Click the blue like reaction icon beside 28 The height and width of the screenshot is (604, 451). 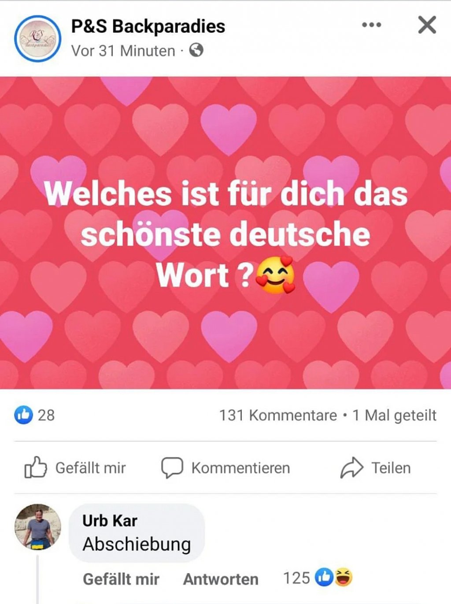[24, 415]
